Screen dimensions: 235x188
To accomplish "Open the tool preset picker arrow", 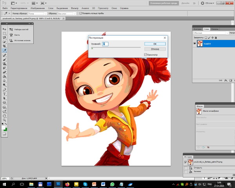I will tap(9, 13).
